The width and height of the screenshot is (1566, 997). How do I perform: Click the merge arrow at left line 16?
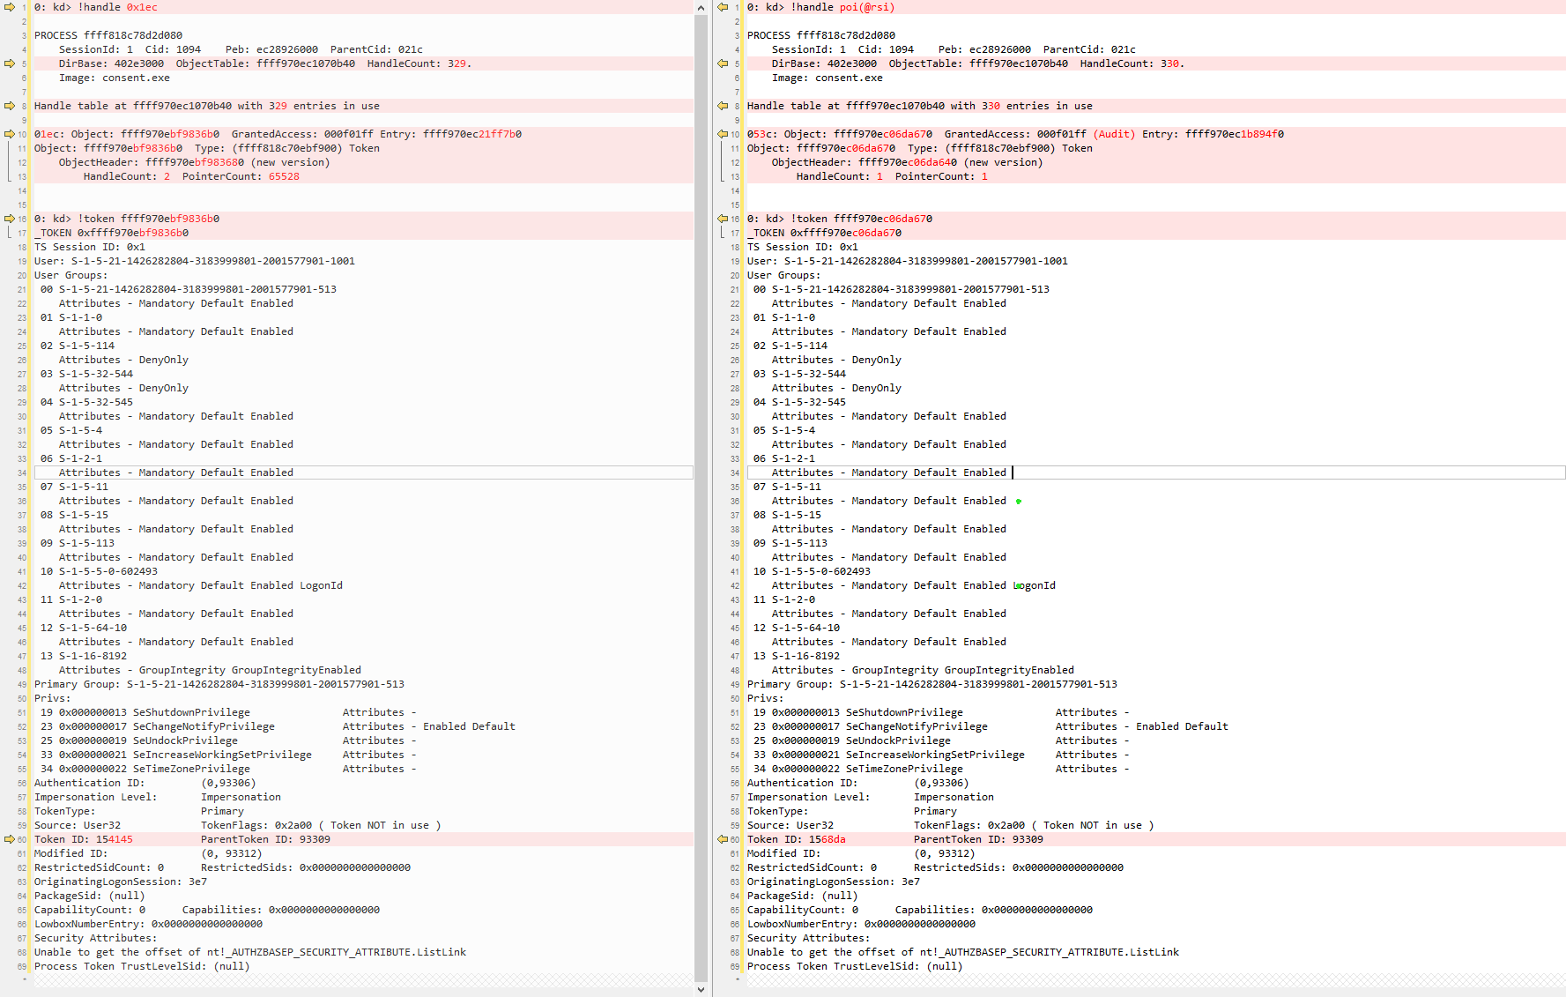10,219
